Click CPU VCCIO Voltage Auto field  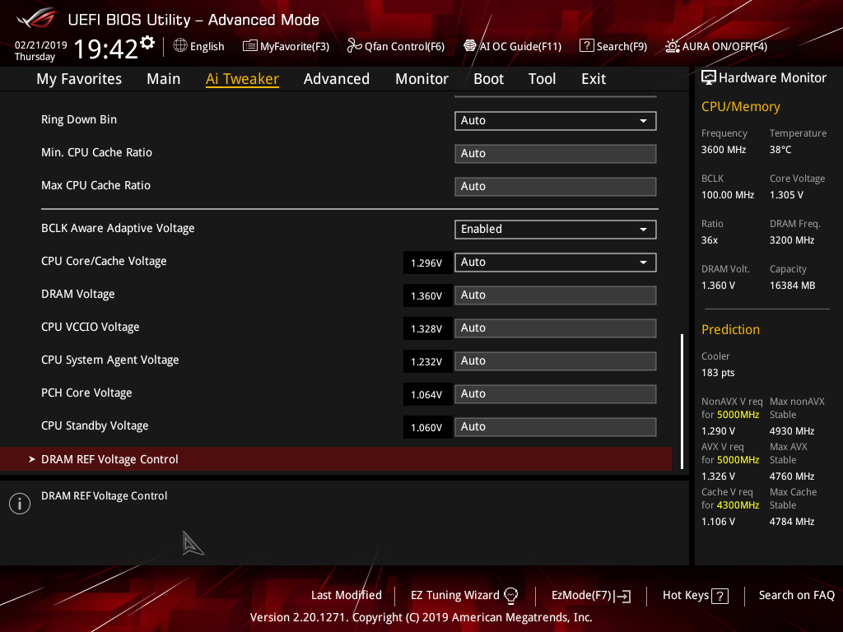click(556, 328)
